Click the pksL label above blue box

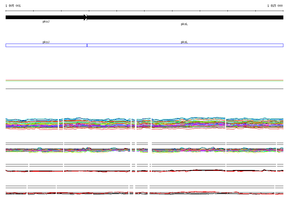184,42
